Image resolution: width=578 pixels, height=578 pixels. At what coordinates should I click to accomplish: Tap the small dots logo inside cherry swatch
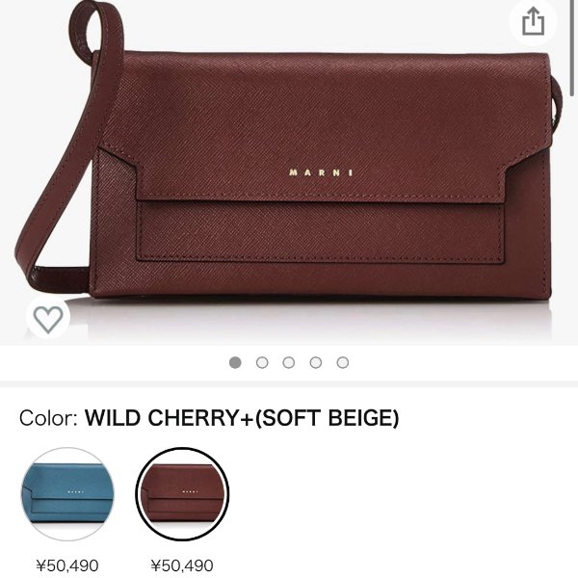pos(190,491)
